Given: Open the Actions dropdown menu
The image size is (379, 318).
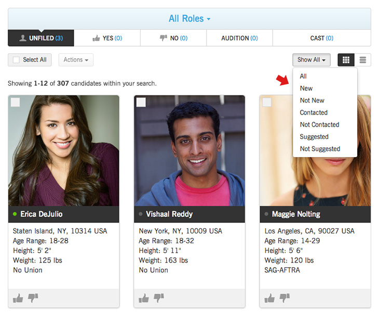Looking at the screenshot, I should pyautogui.click(x=76, y=60).
